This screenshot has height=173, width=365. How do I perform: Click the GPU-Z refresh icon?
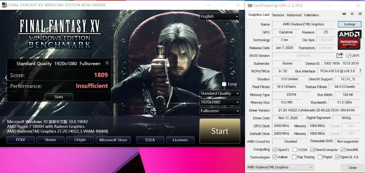click(352, 14)
